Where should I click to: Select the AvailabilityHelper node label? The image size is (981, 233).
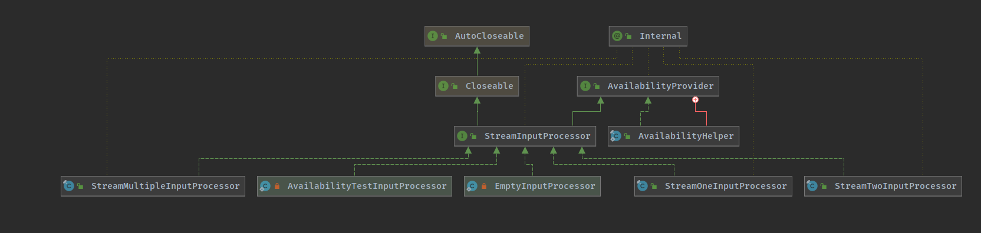click(686, 136)
